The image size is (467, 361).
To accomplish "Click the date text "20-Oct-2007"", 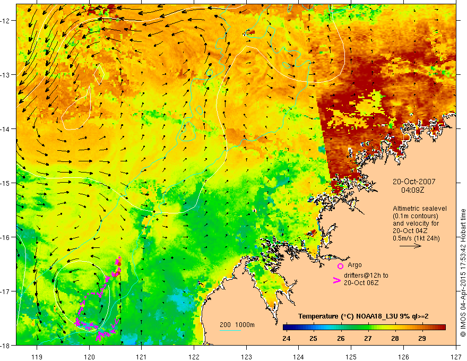I will point(414,182).
